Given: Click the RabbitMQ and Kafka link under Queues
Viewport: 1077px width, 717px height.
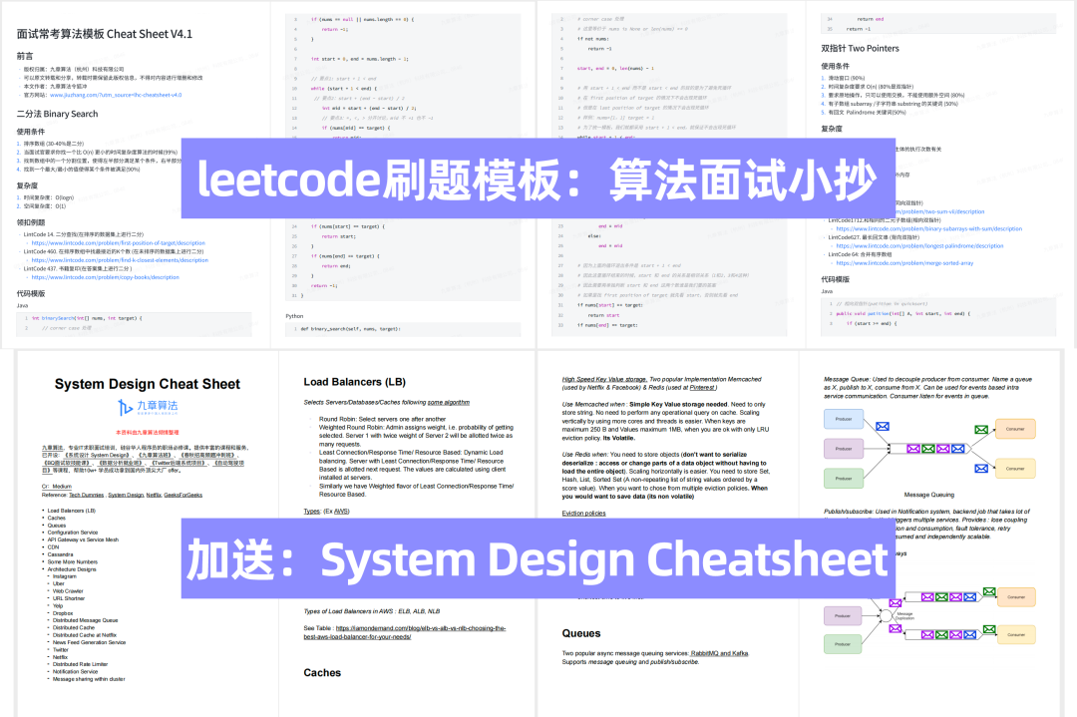Looking at the screenshot, I should [720, 653].
